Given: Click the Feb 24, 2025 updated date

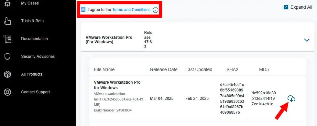Looking at the screenshot, I should (197, 99).
